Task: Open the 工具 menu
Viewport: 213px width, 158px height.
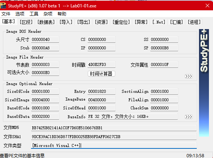Action: click(x=34, y=14)
